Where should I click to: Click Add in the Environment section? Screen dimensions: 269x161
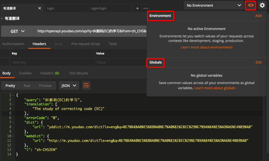click(258, 16)
